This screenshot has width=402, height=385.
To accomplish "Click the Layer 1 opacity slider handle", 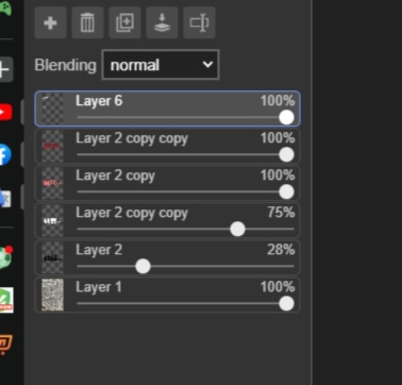I will point(287,303).
